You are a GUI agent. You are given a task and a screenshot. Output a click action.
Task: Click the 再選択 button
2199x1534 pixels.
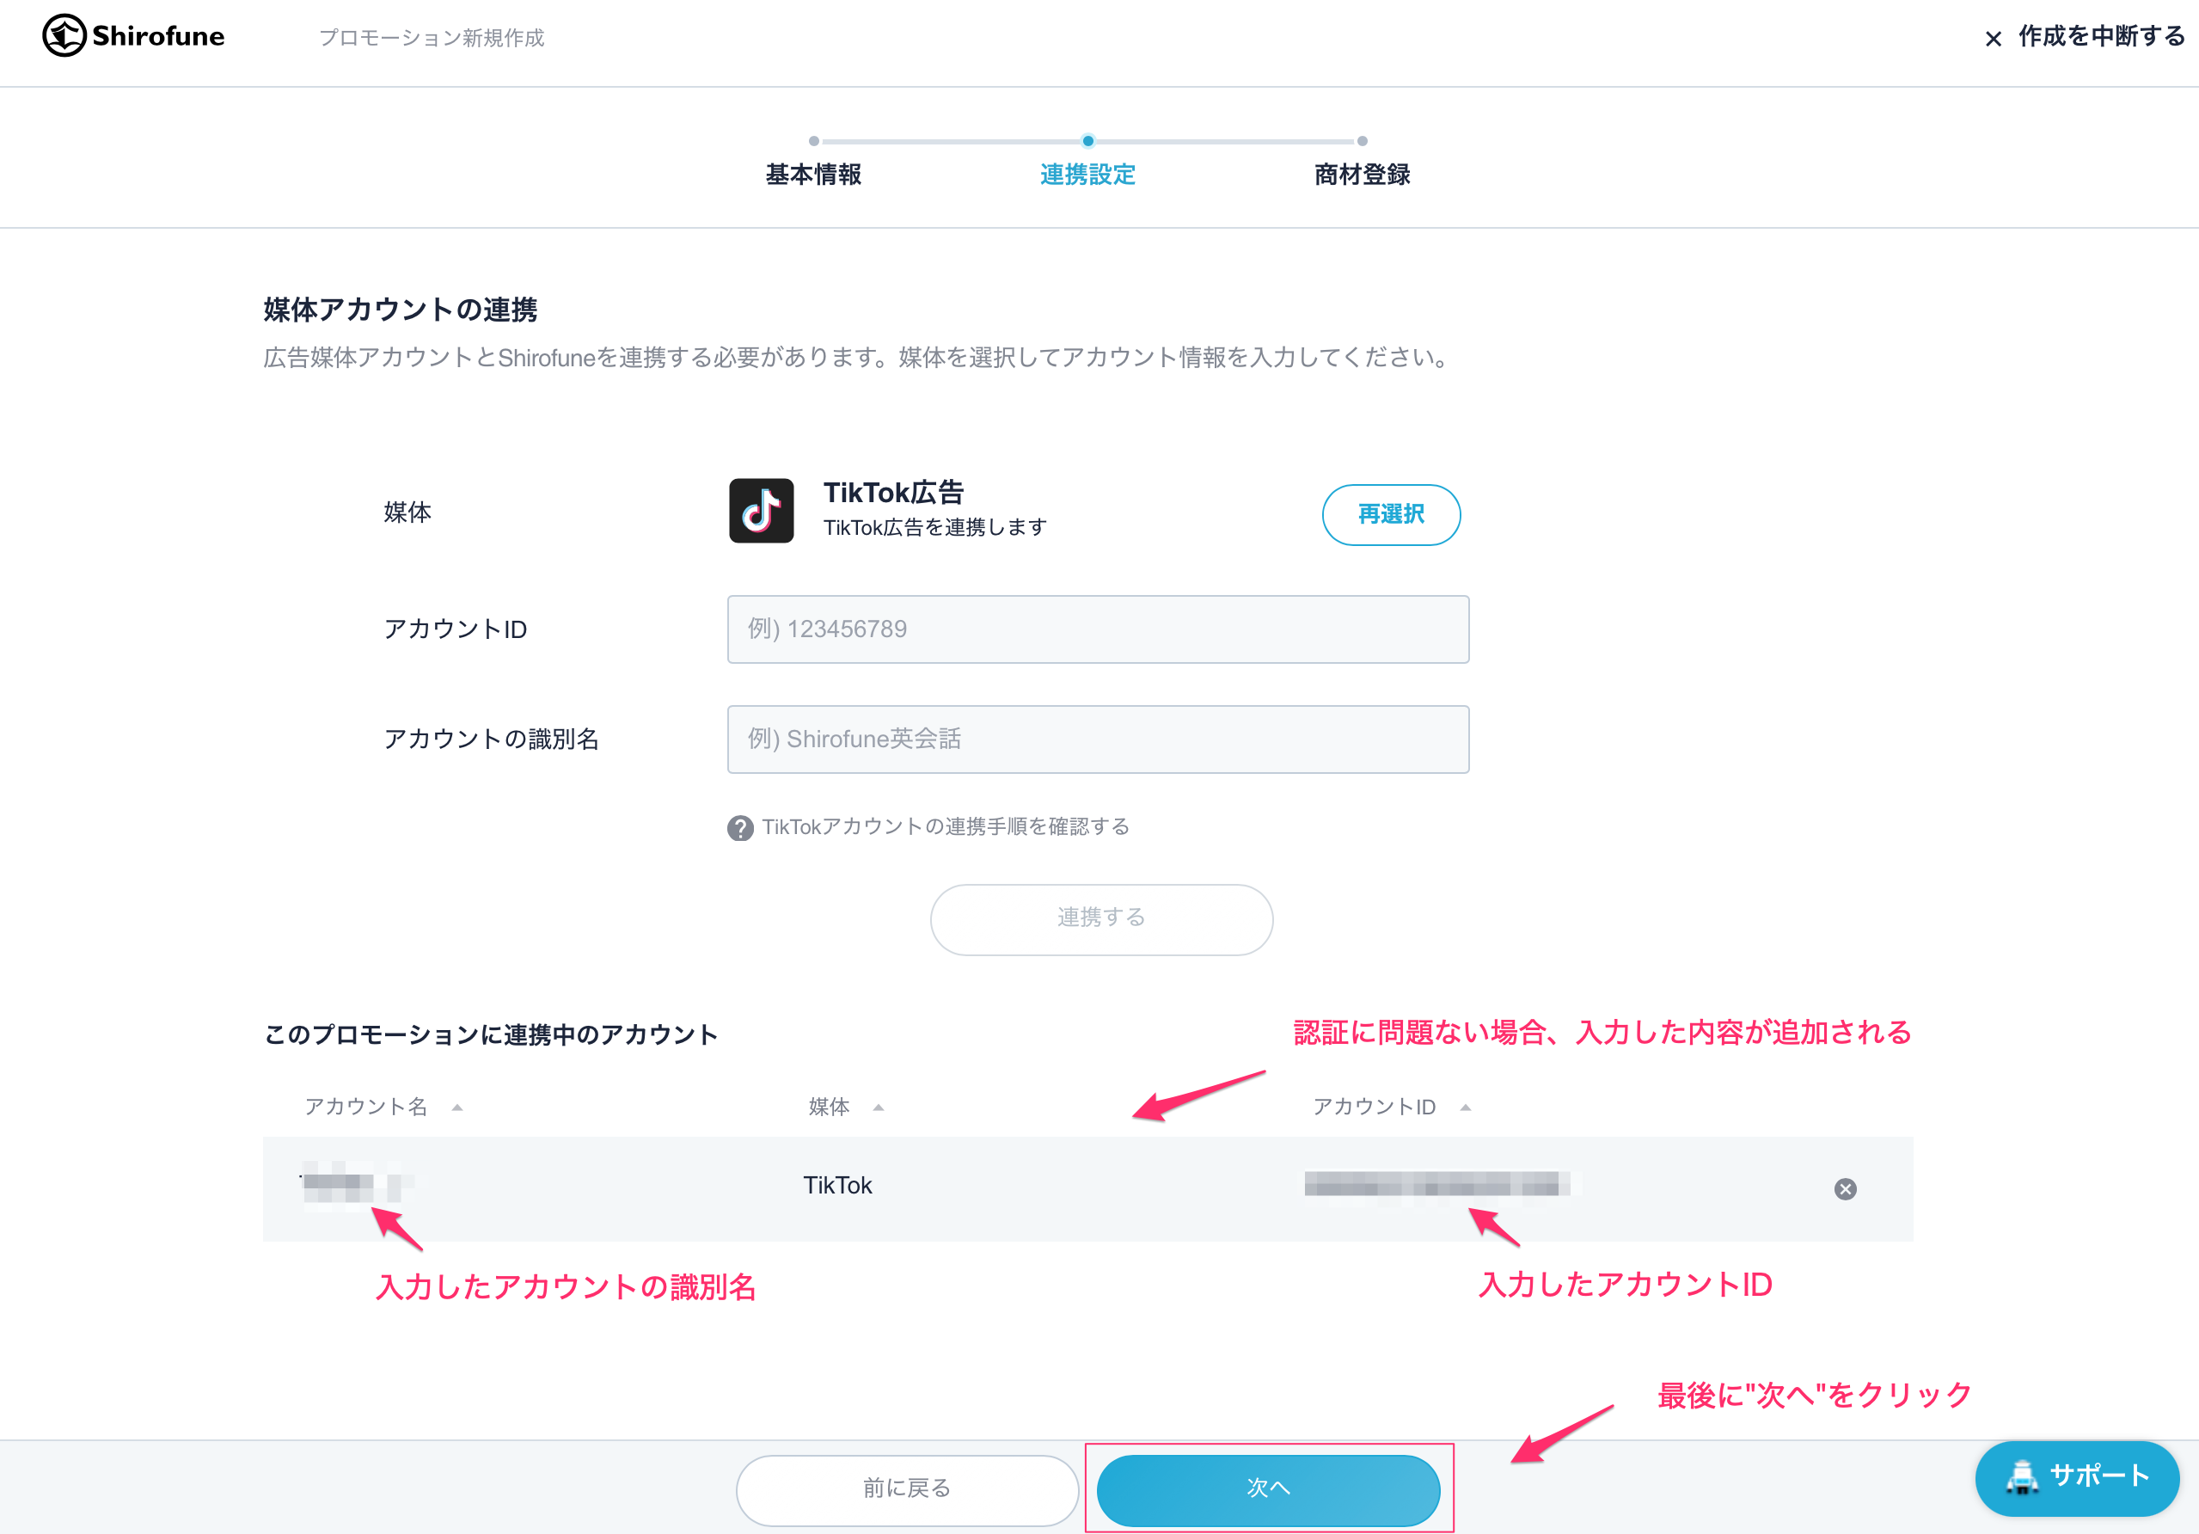[1391, 514]
